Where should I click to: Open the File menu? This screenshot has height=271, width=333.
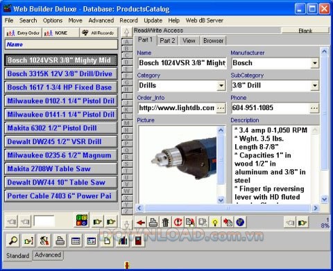[9, 20]
